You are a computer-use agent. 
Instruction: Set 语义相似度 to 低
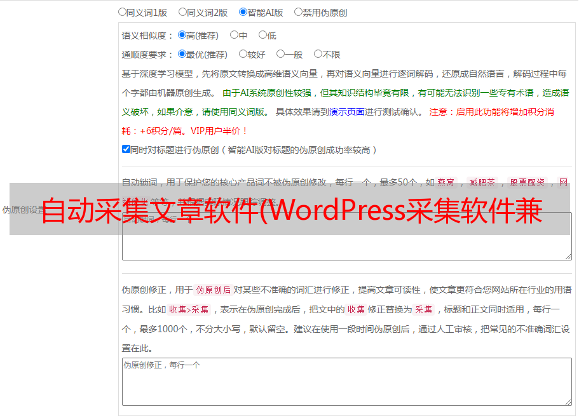262,36
